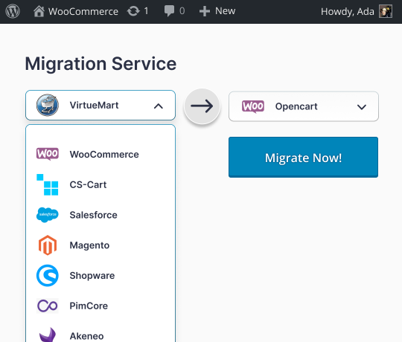Click the home icon beside WooCommerce
Image resolution: width=402 pixels, height=342 pixels.
pyautogui.click(x=39, y=11)
